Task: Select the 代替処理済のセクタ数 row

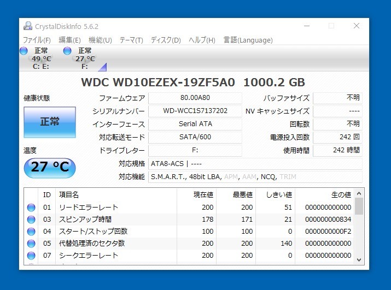Action: point(189,244)
